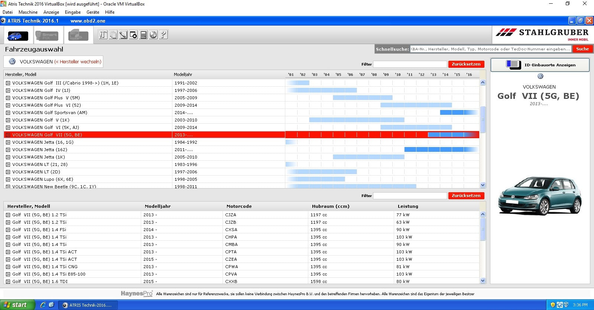Expand the VOLKSWAGEN Jetta (162) entry

(x=8, y=150)
